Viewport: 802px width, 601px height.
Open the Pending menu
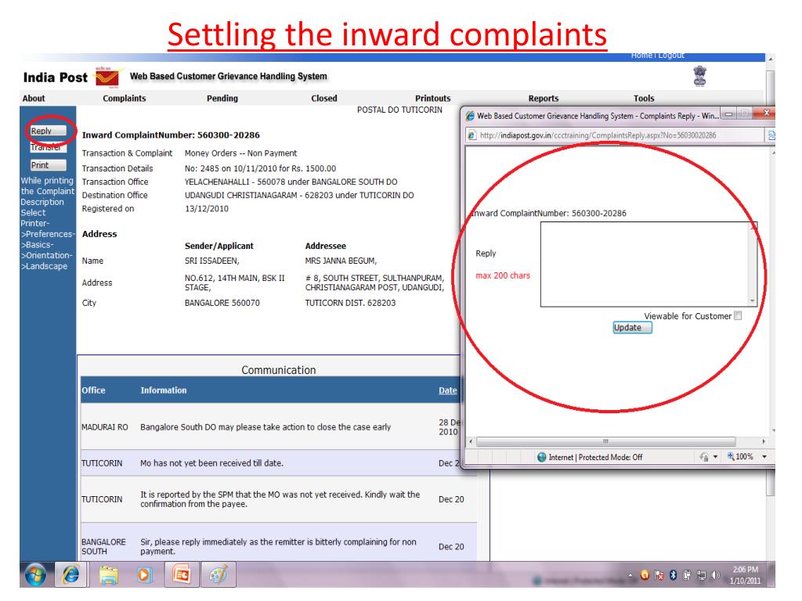pyautogui.click(x=222, y=98)
